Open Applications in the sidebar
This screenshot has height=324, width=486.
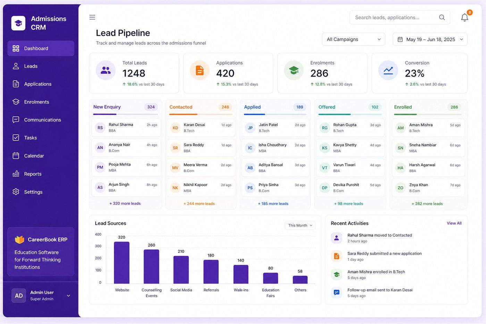[x=41, y=84]
